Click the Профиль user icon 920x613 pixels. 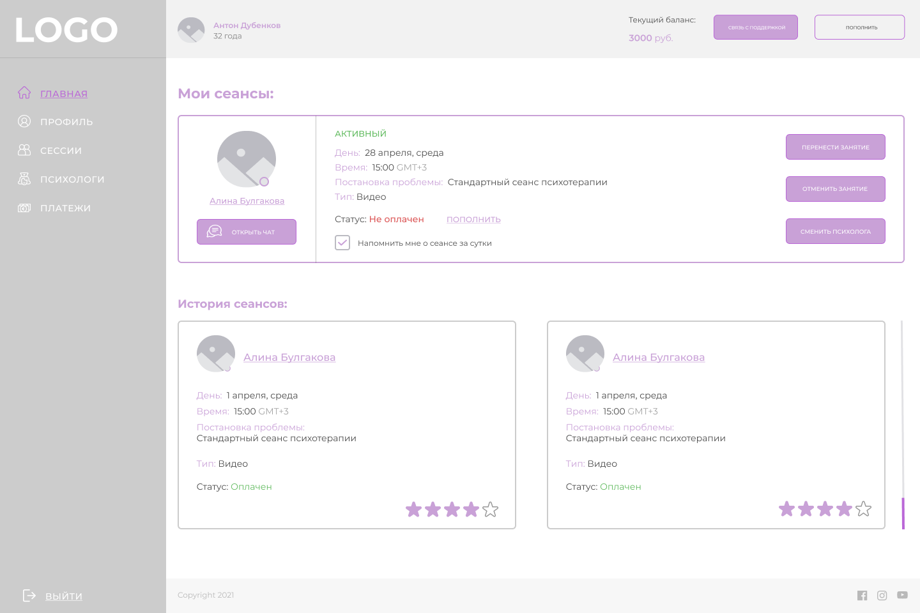pyautogui.click(x=24, y=121)
